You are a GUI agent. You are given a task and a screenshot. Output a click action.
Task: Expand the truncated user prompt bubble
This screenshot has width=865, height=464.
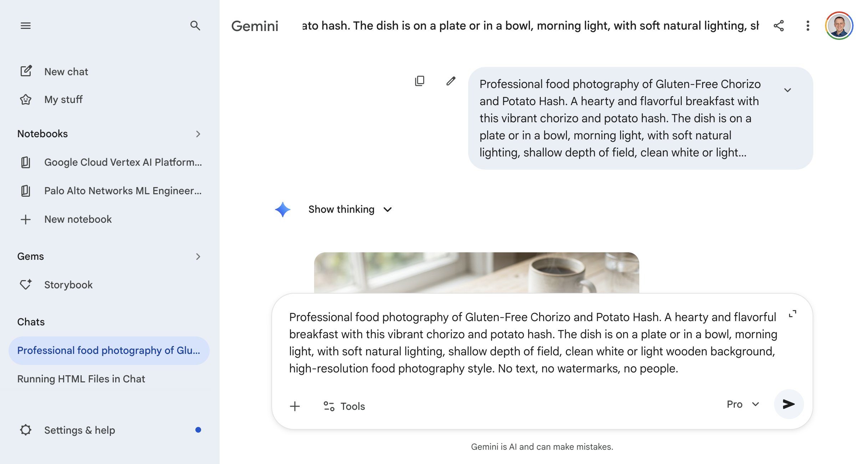click(x=788, y=90)
